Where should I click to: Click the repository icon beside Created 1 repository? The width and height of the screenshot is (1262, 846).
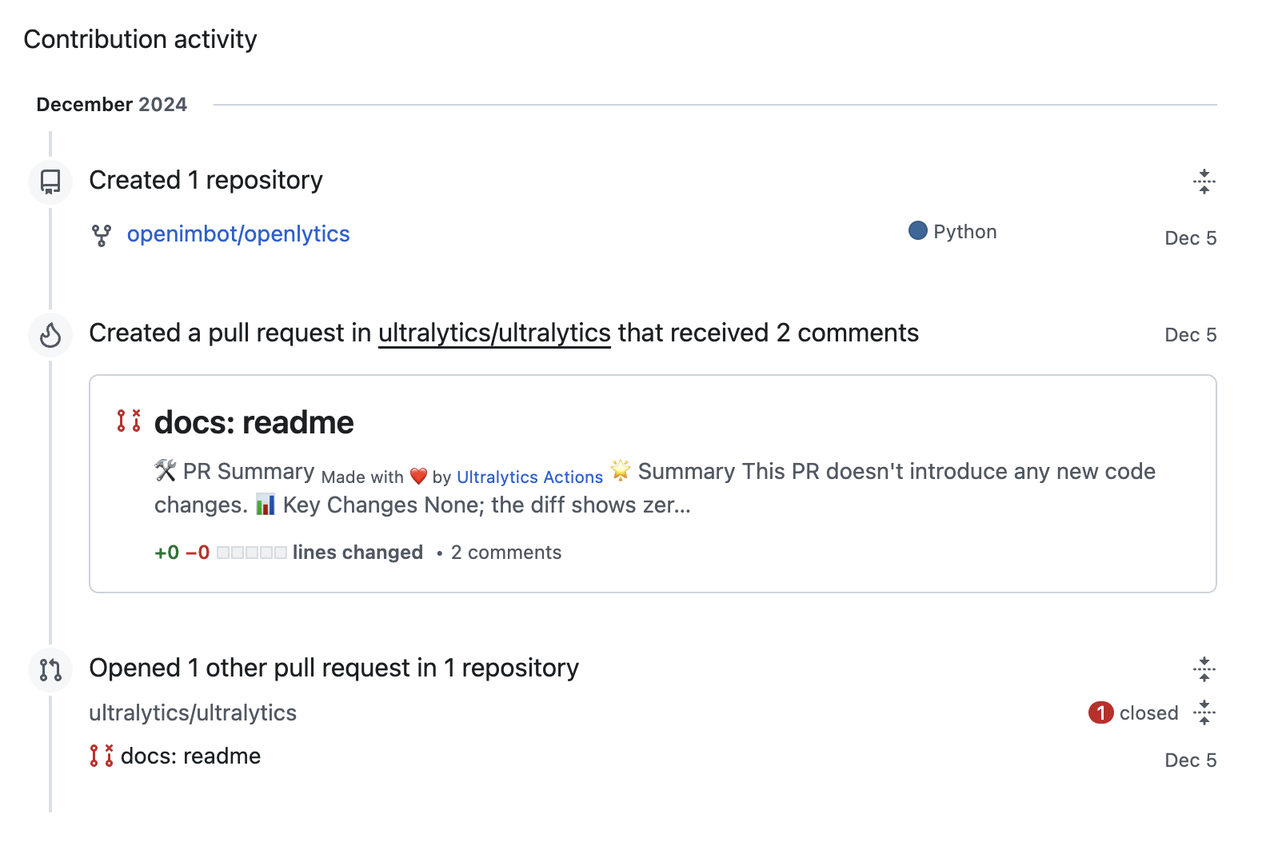tap(50, 182)
